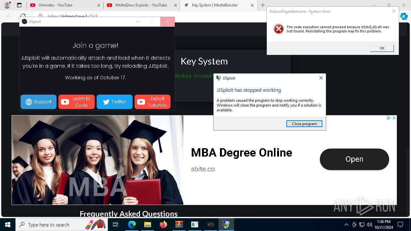Click the sbite.co ad link text
The image size is (411, 231).
click(x=203, y=169)
